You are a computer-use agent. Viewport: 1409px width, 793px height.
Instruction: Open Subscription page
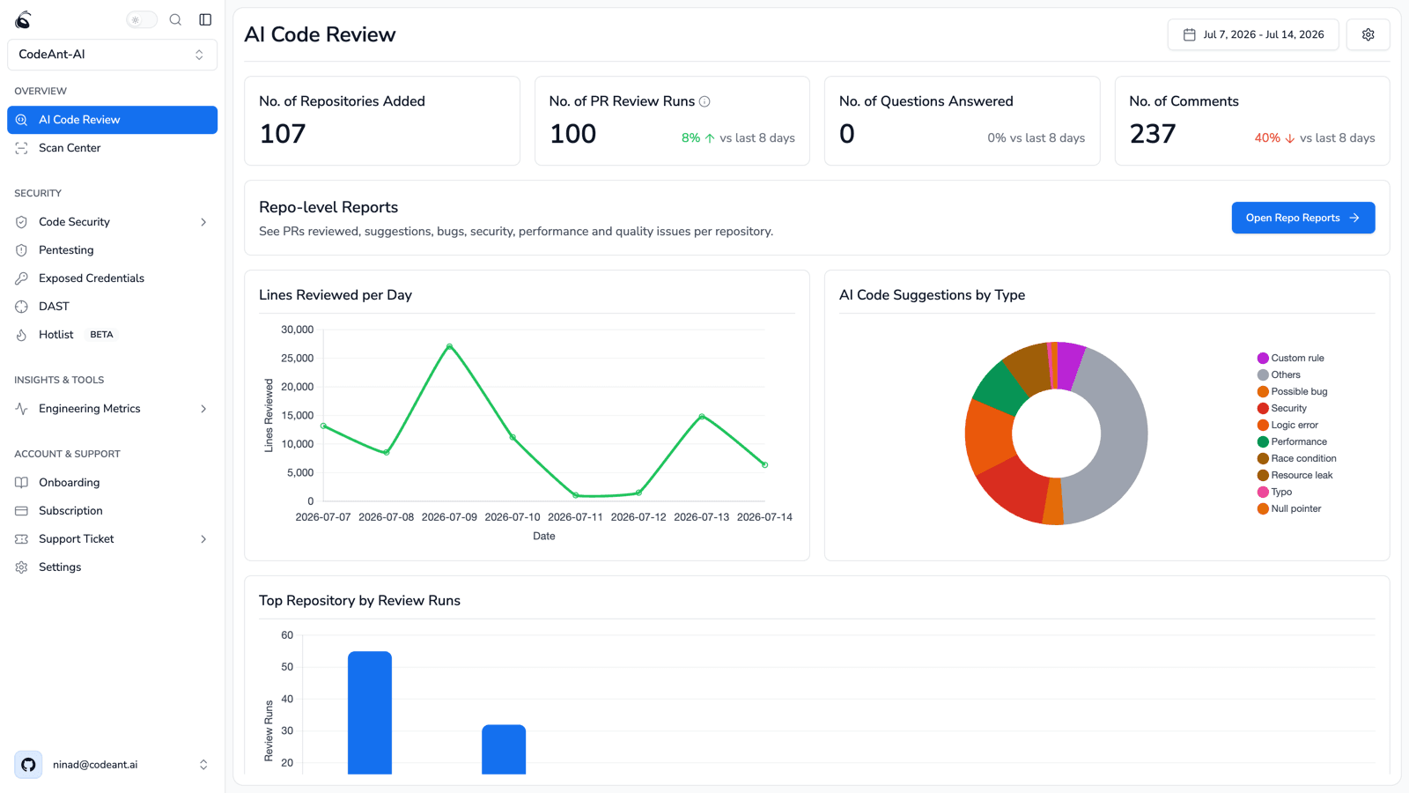pyautogui.click(x=112, y=511)
